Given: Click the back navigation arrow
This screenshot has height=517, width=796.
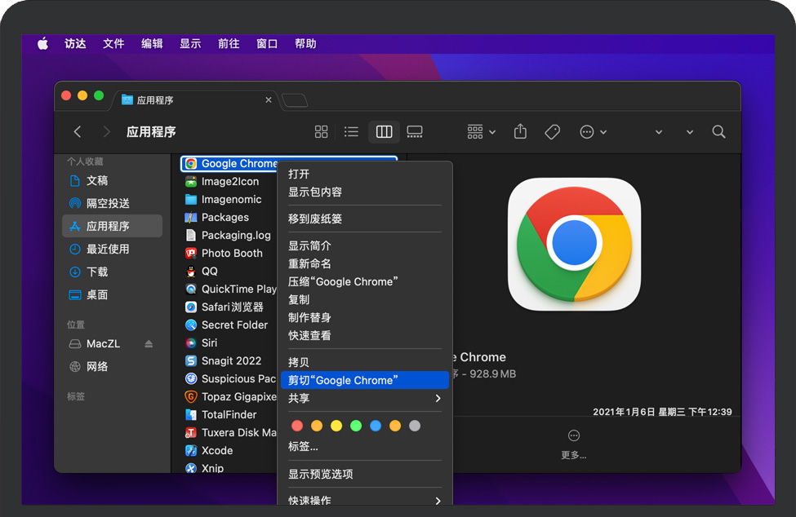Looking at the screenshot, I should coord(78,132).
